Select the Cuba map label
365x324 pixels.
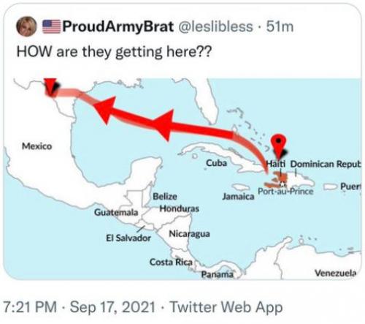pos(217,163)
